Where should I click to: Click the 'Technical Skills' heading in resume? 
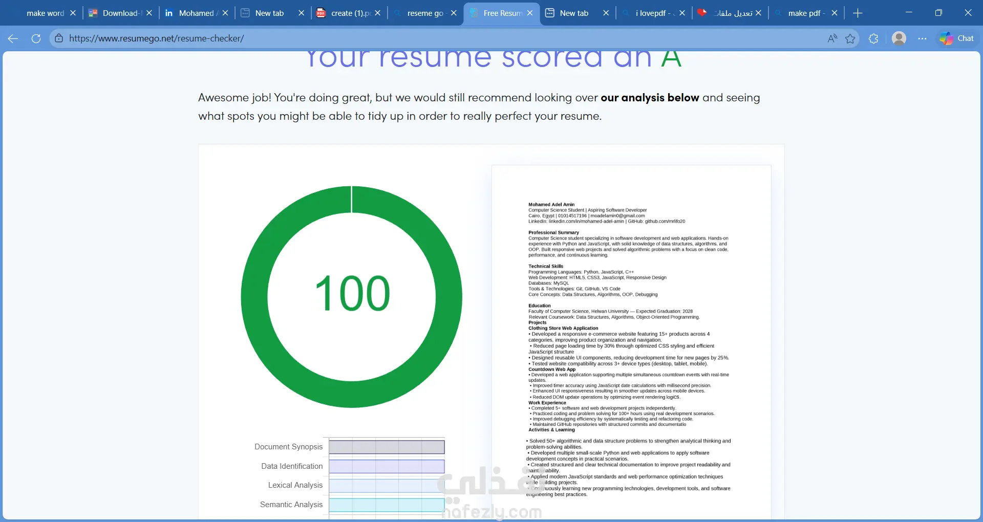(546, 266)
